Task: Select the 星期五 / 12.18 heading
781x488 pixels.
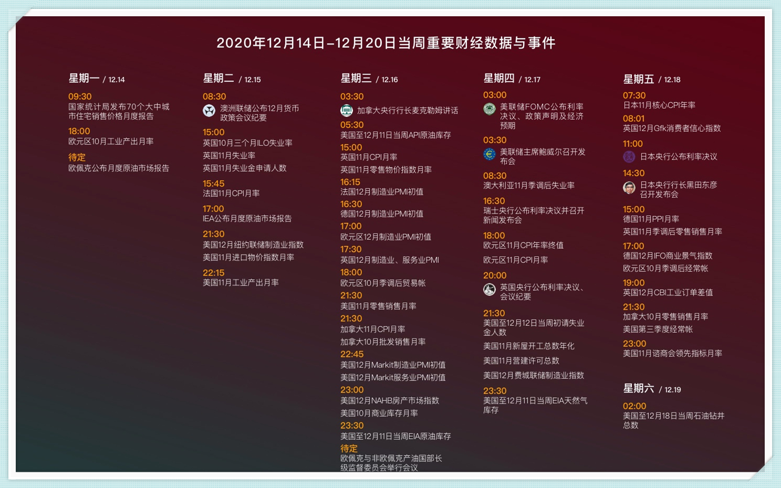Action: 651,79
